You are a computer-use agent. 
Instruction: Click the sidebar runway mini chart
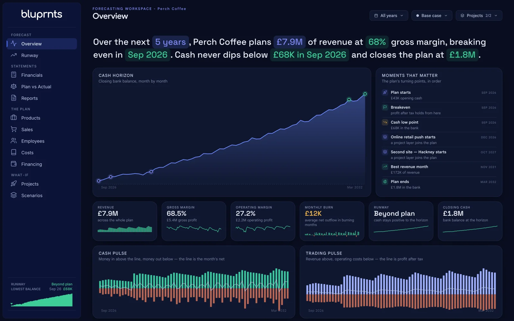click(41, 300)
